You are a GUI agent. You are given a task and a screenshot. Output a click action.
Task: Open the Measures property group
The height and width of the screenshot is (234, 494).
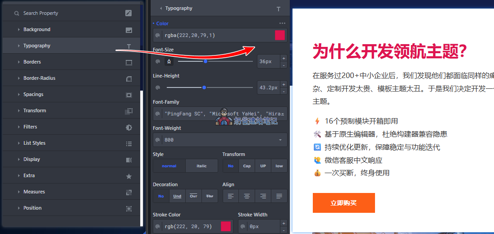[x=71, y=192]
